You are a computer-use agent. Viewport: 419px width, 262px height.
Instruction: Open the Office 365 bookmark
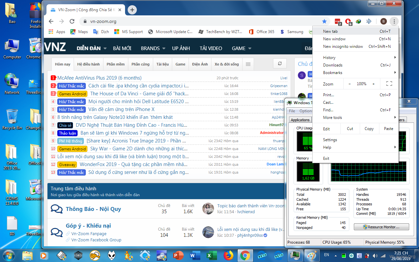coord(262,32)
